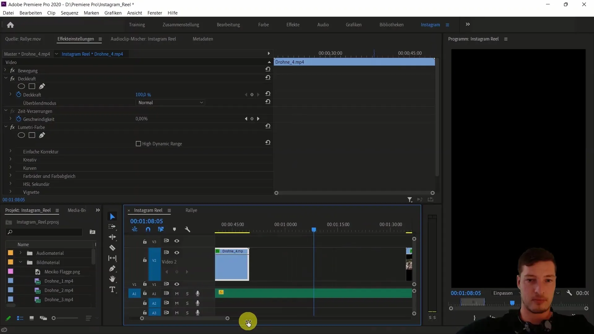Toggle Geschwindigkeit animation stopwatch
The image size is (594, 334).
pos(19,119)
